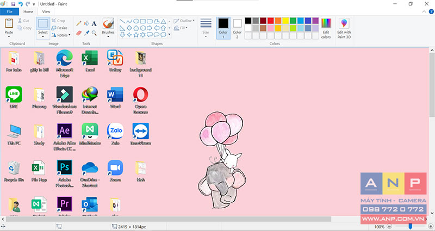Activate Color 1 foreground selector
This screenshot has height=231, width=435.
coord(223,28)
